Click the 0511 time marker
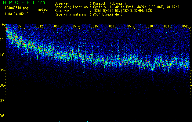 pyautogui.click(x=21, y=26)
